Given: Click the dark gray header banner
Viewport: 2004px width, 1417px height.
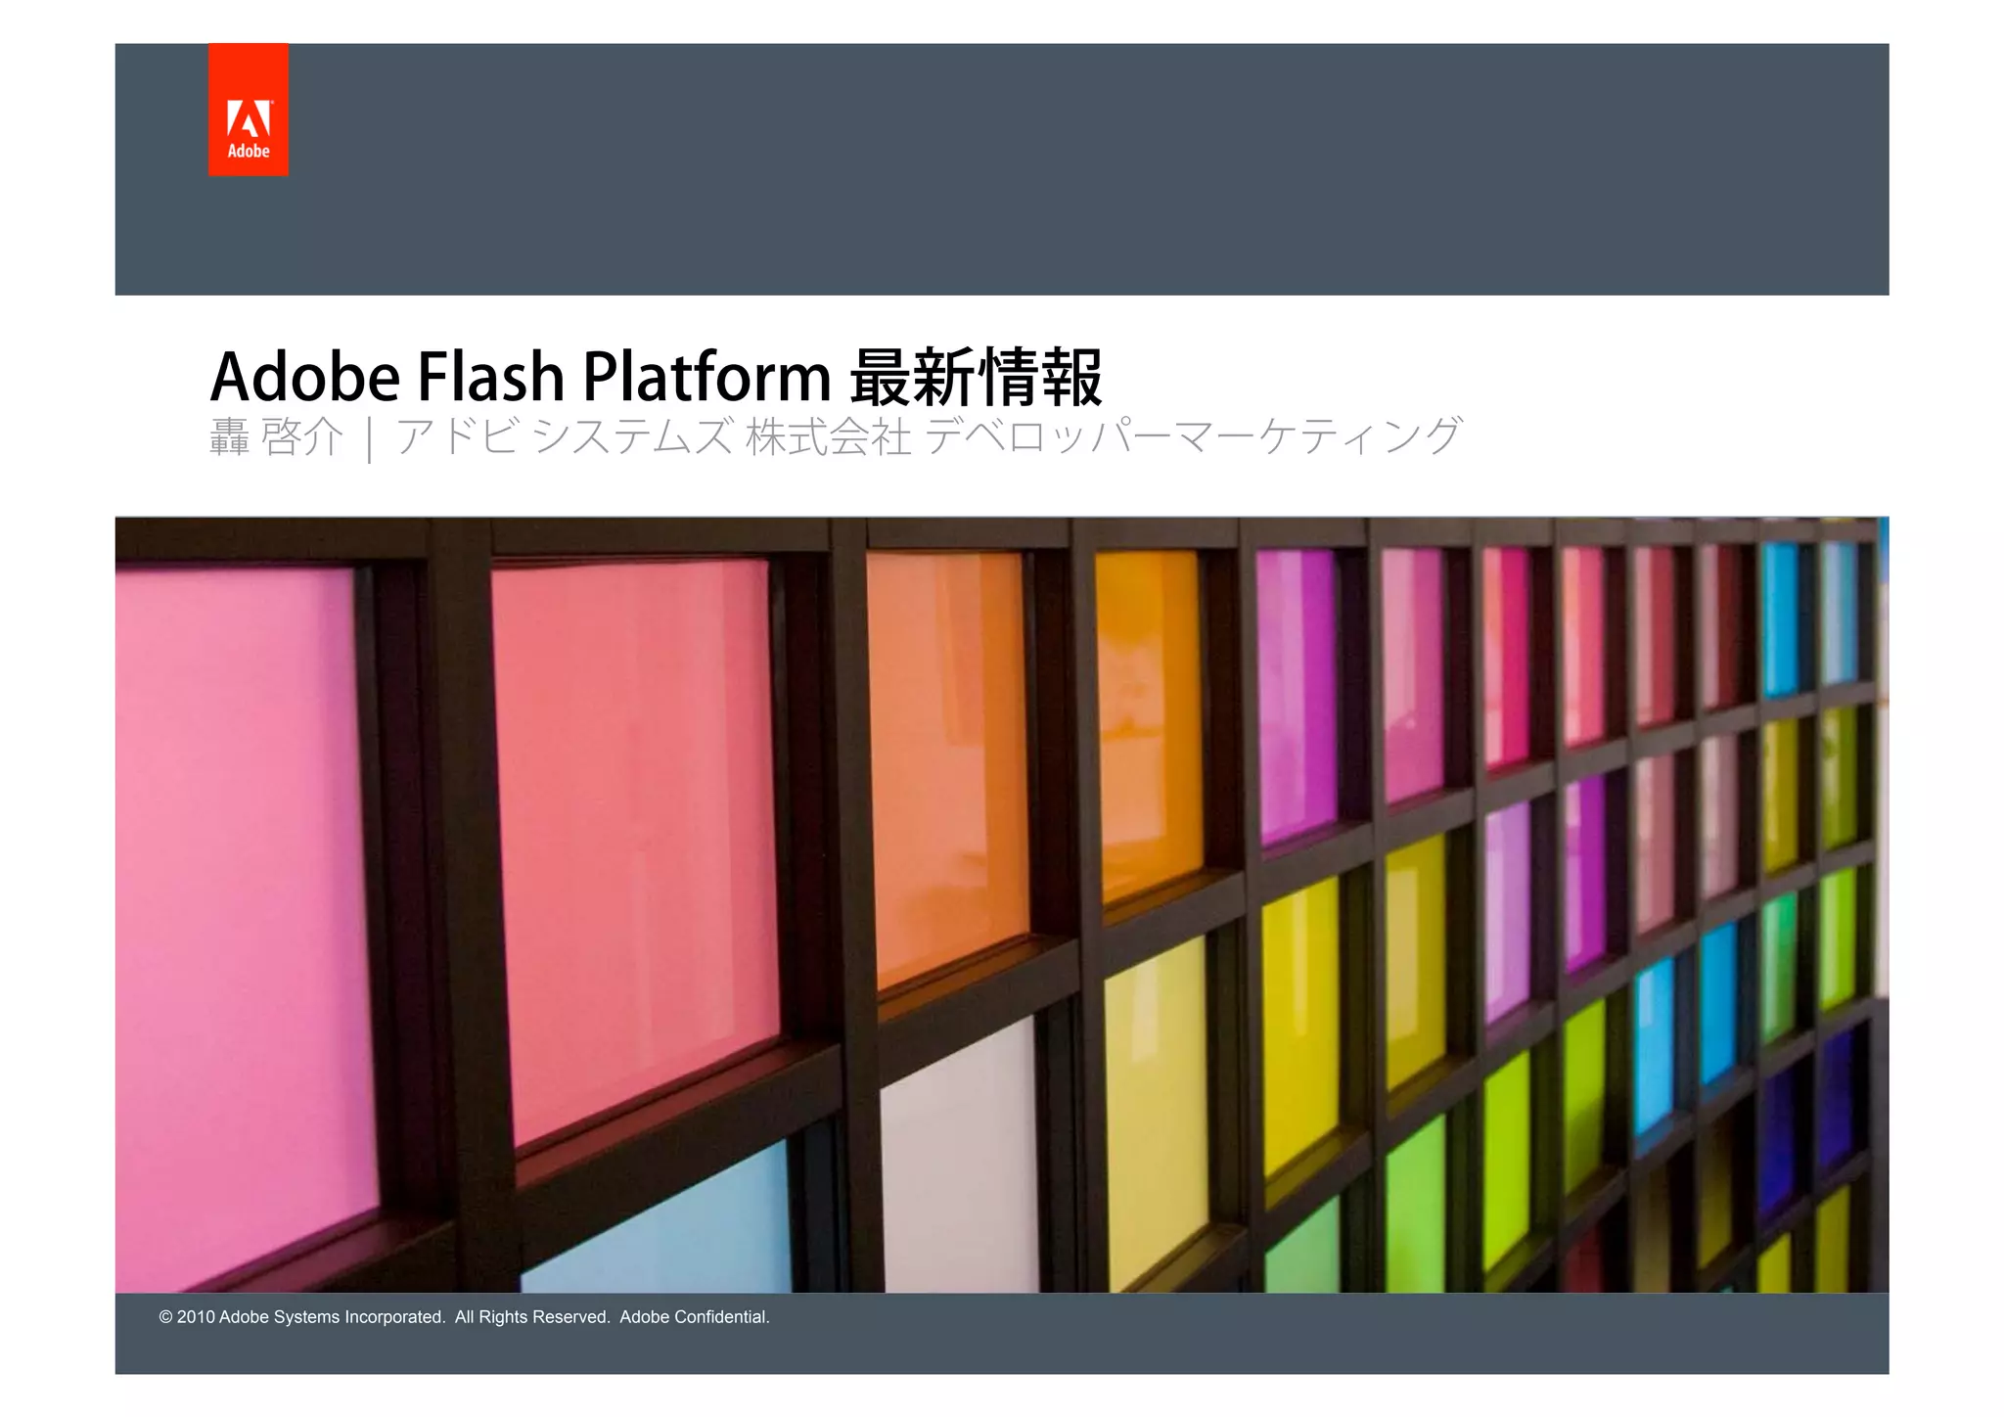Looking at the screenshot, I should (x=1076, y=168).
